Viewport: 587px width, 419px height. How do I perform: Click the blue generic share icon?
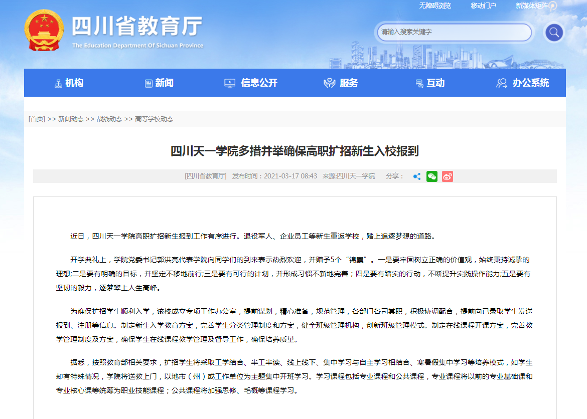click(416, 176)
